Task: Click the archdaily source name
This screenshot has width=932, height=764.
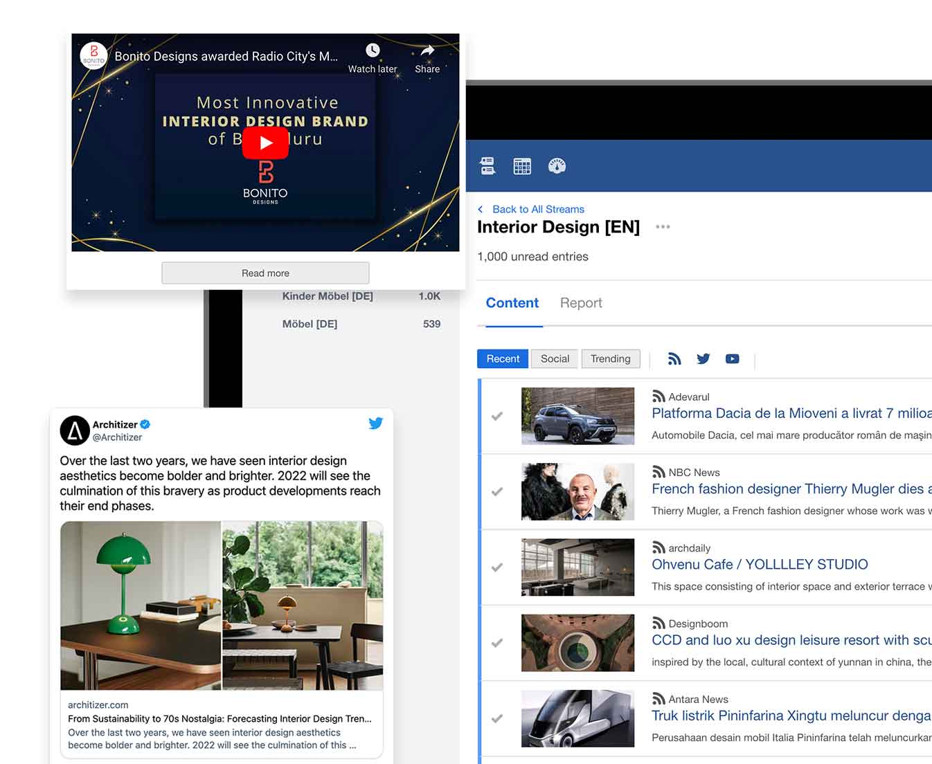Action: click(x=690, y=548)
